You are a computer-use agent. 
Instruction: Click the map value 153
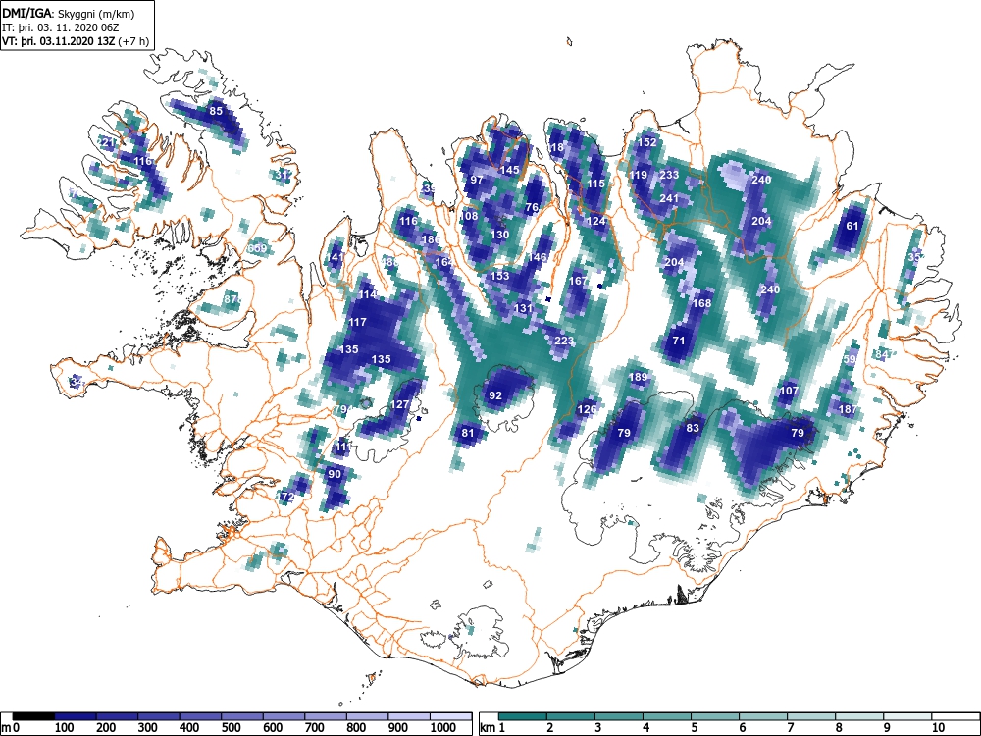coord(500,276)
